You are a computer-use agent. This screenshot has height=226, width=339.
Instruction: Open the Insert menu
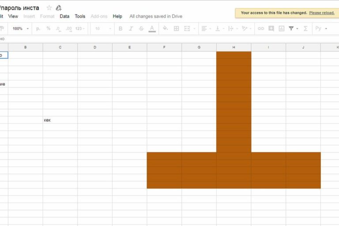point(29,16)
